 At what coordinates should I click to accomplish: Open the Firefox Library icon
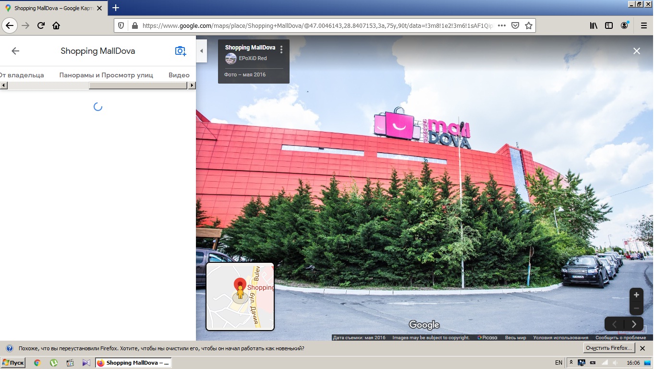(x=594, y=25)
